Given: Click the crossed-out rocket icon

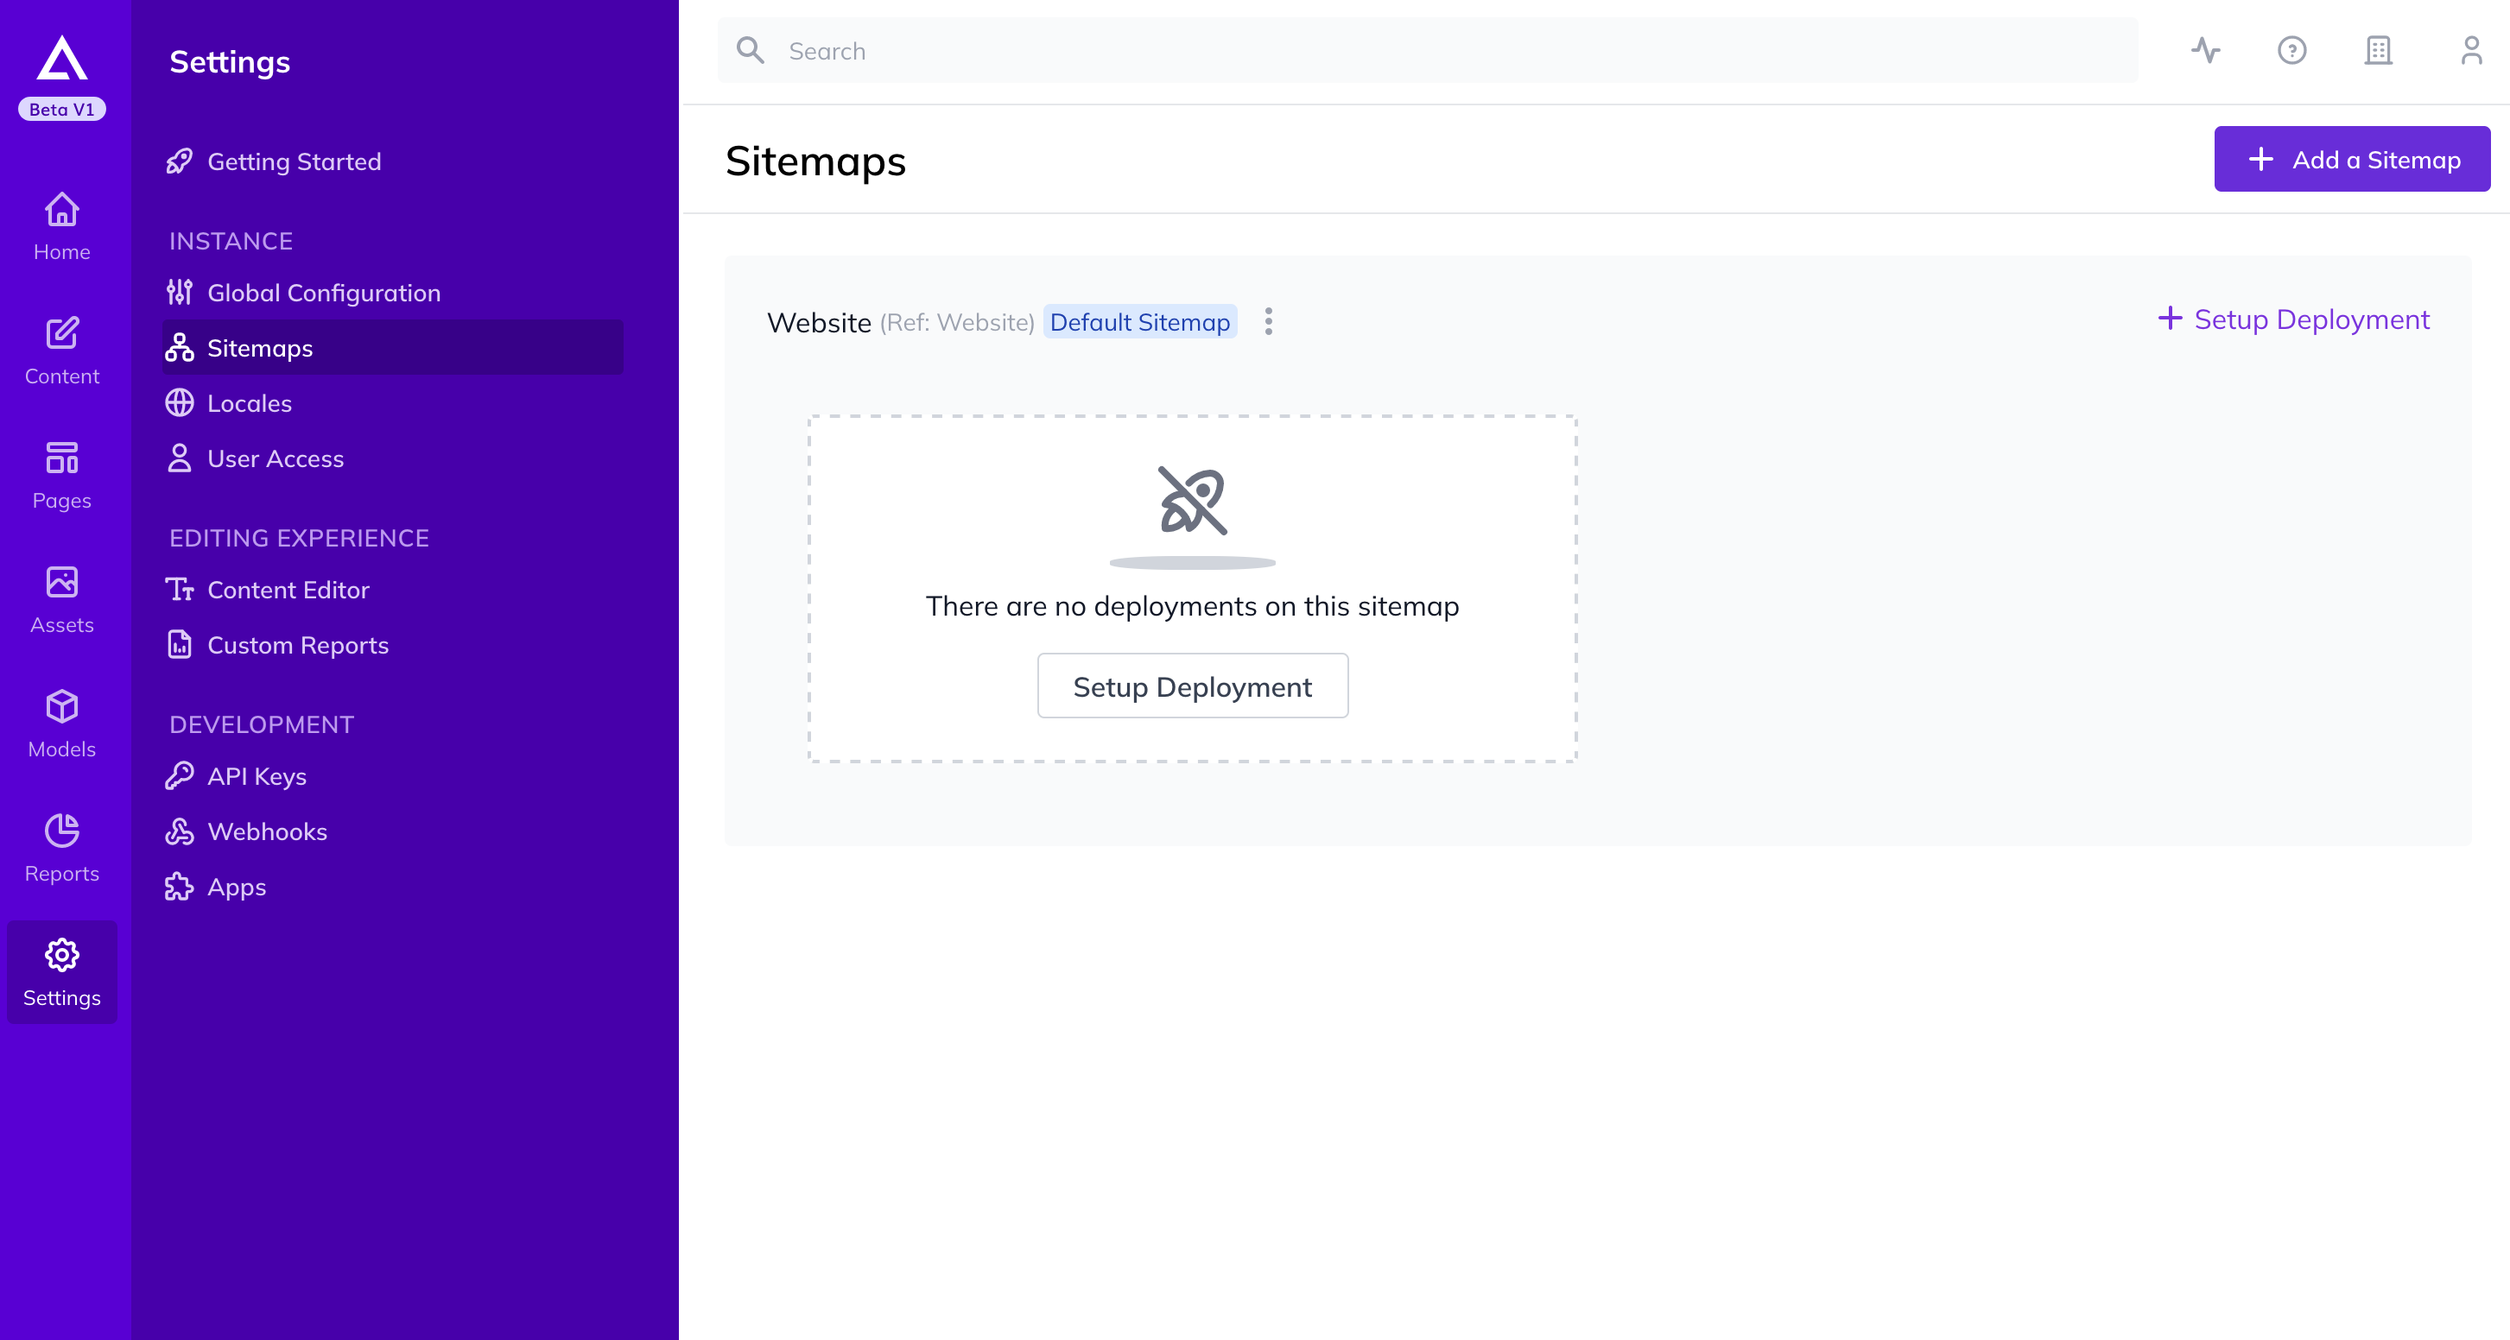Looking at the screenshot, I should [x=1193, y=501].
